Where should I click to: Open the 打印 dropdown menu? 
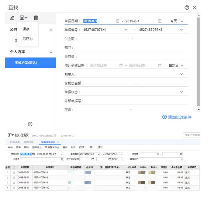click(82, 147)
